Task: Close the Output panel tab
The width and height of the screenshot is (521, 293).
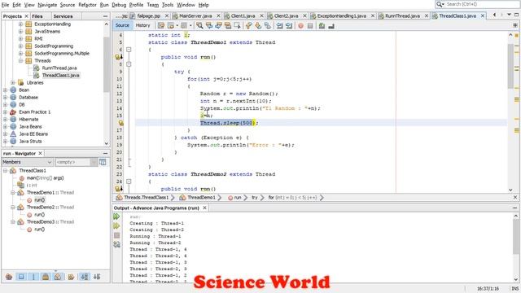Action: click(x=204, y=208)
